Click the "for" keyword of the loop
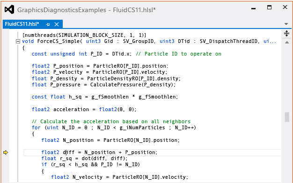 click(36, 127)
